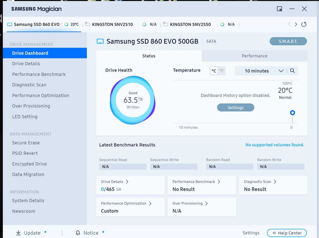Minimize the Samsung Magician window
319x238 pixels.
[x=292, y=9]
